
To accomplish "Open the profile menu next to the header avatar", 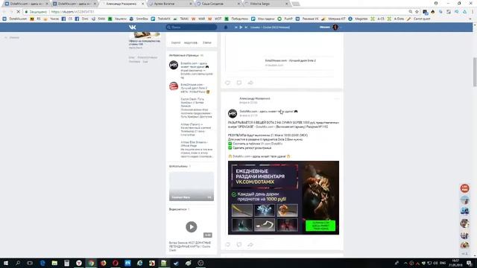I will click(341, 28).
